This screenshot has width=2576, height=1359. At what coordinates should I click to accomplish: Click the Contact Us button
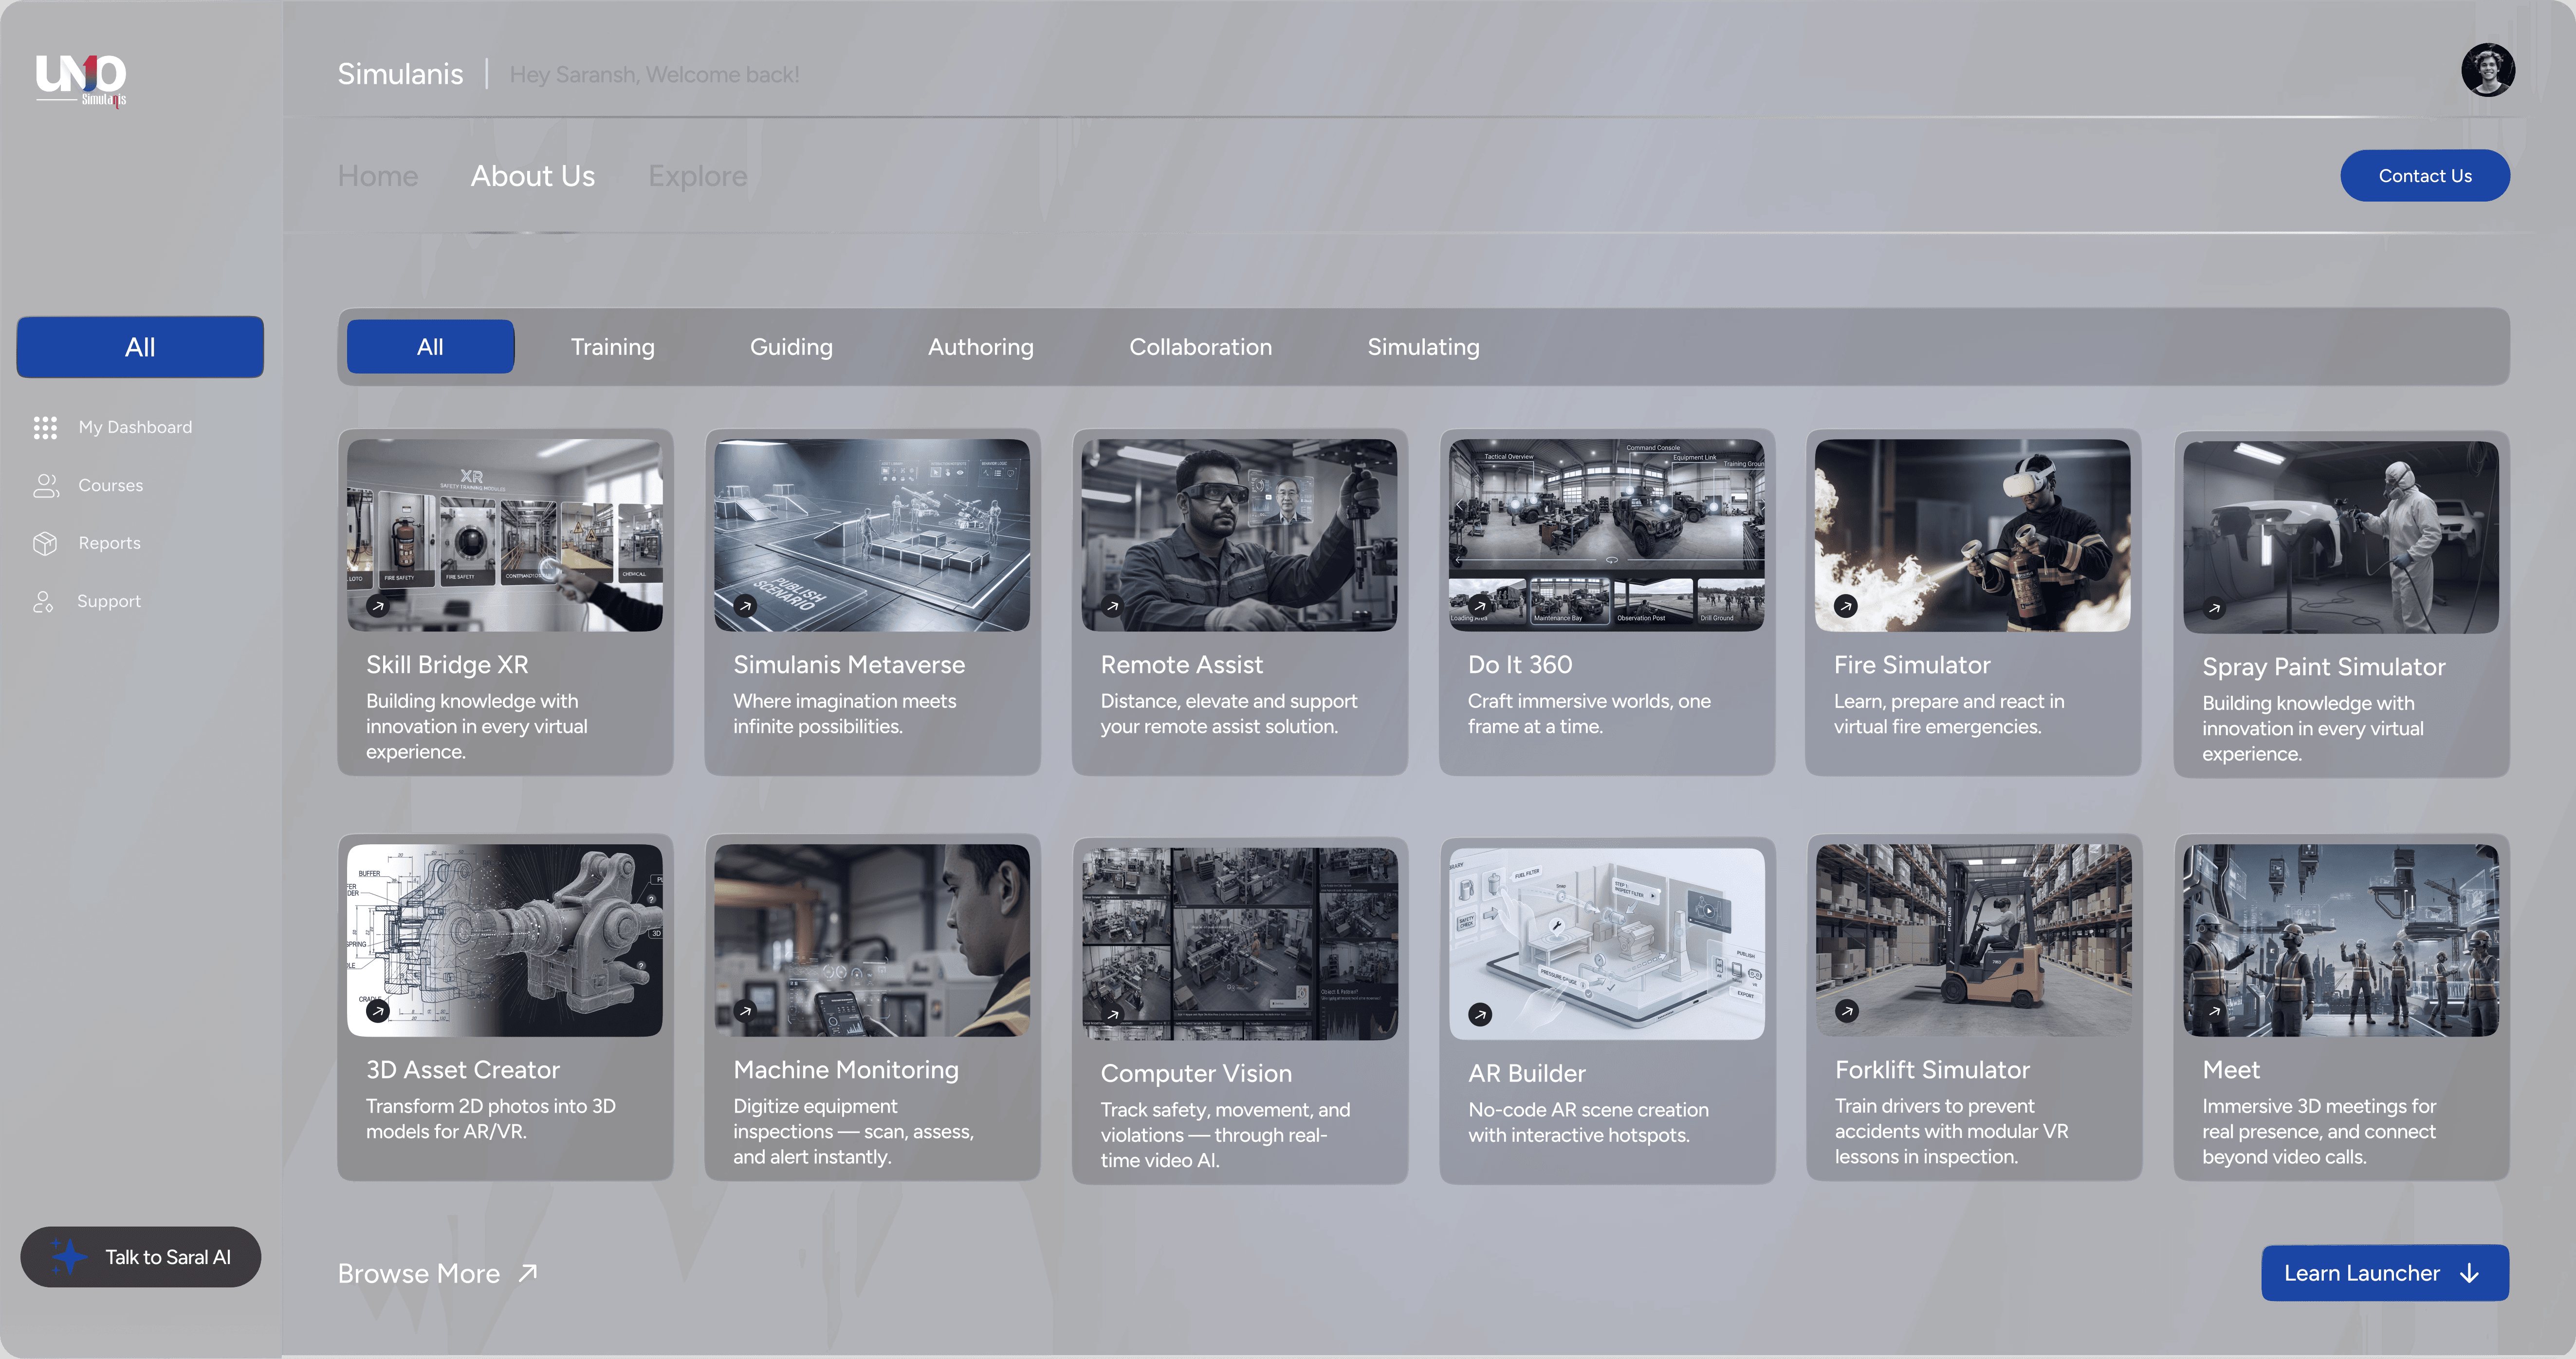click(x=2424, y=176)
